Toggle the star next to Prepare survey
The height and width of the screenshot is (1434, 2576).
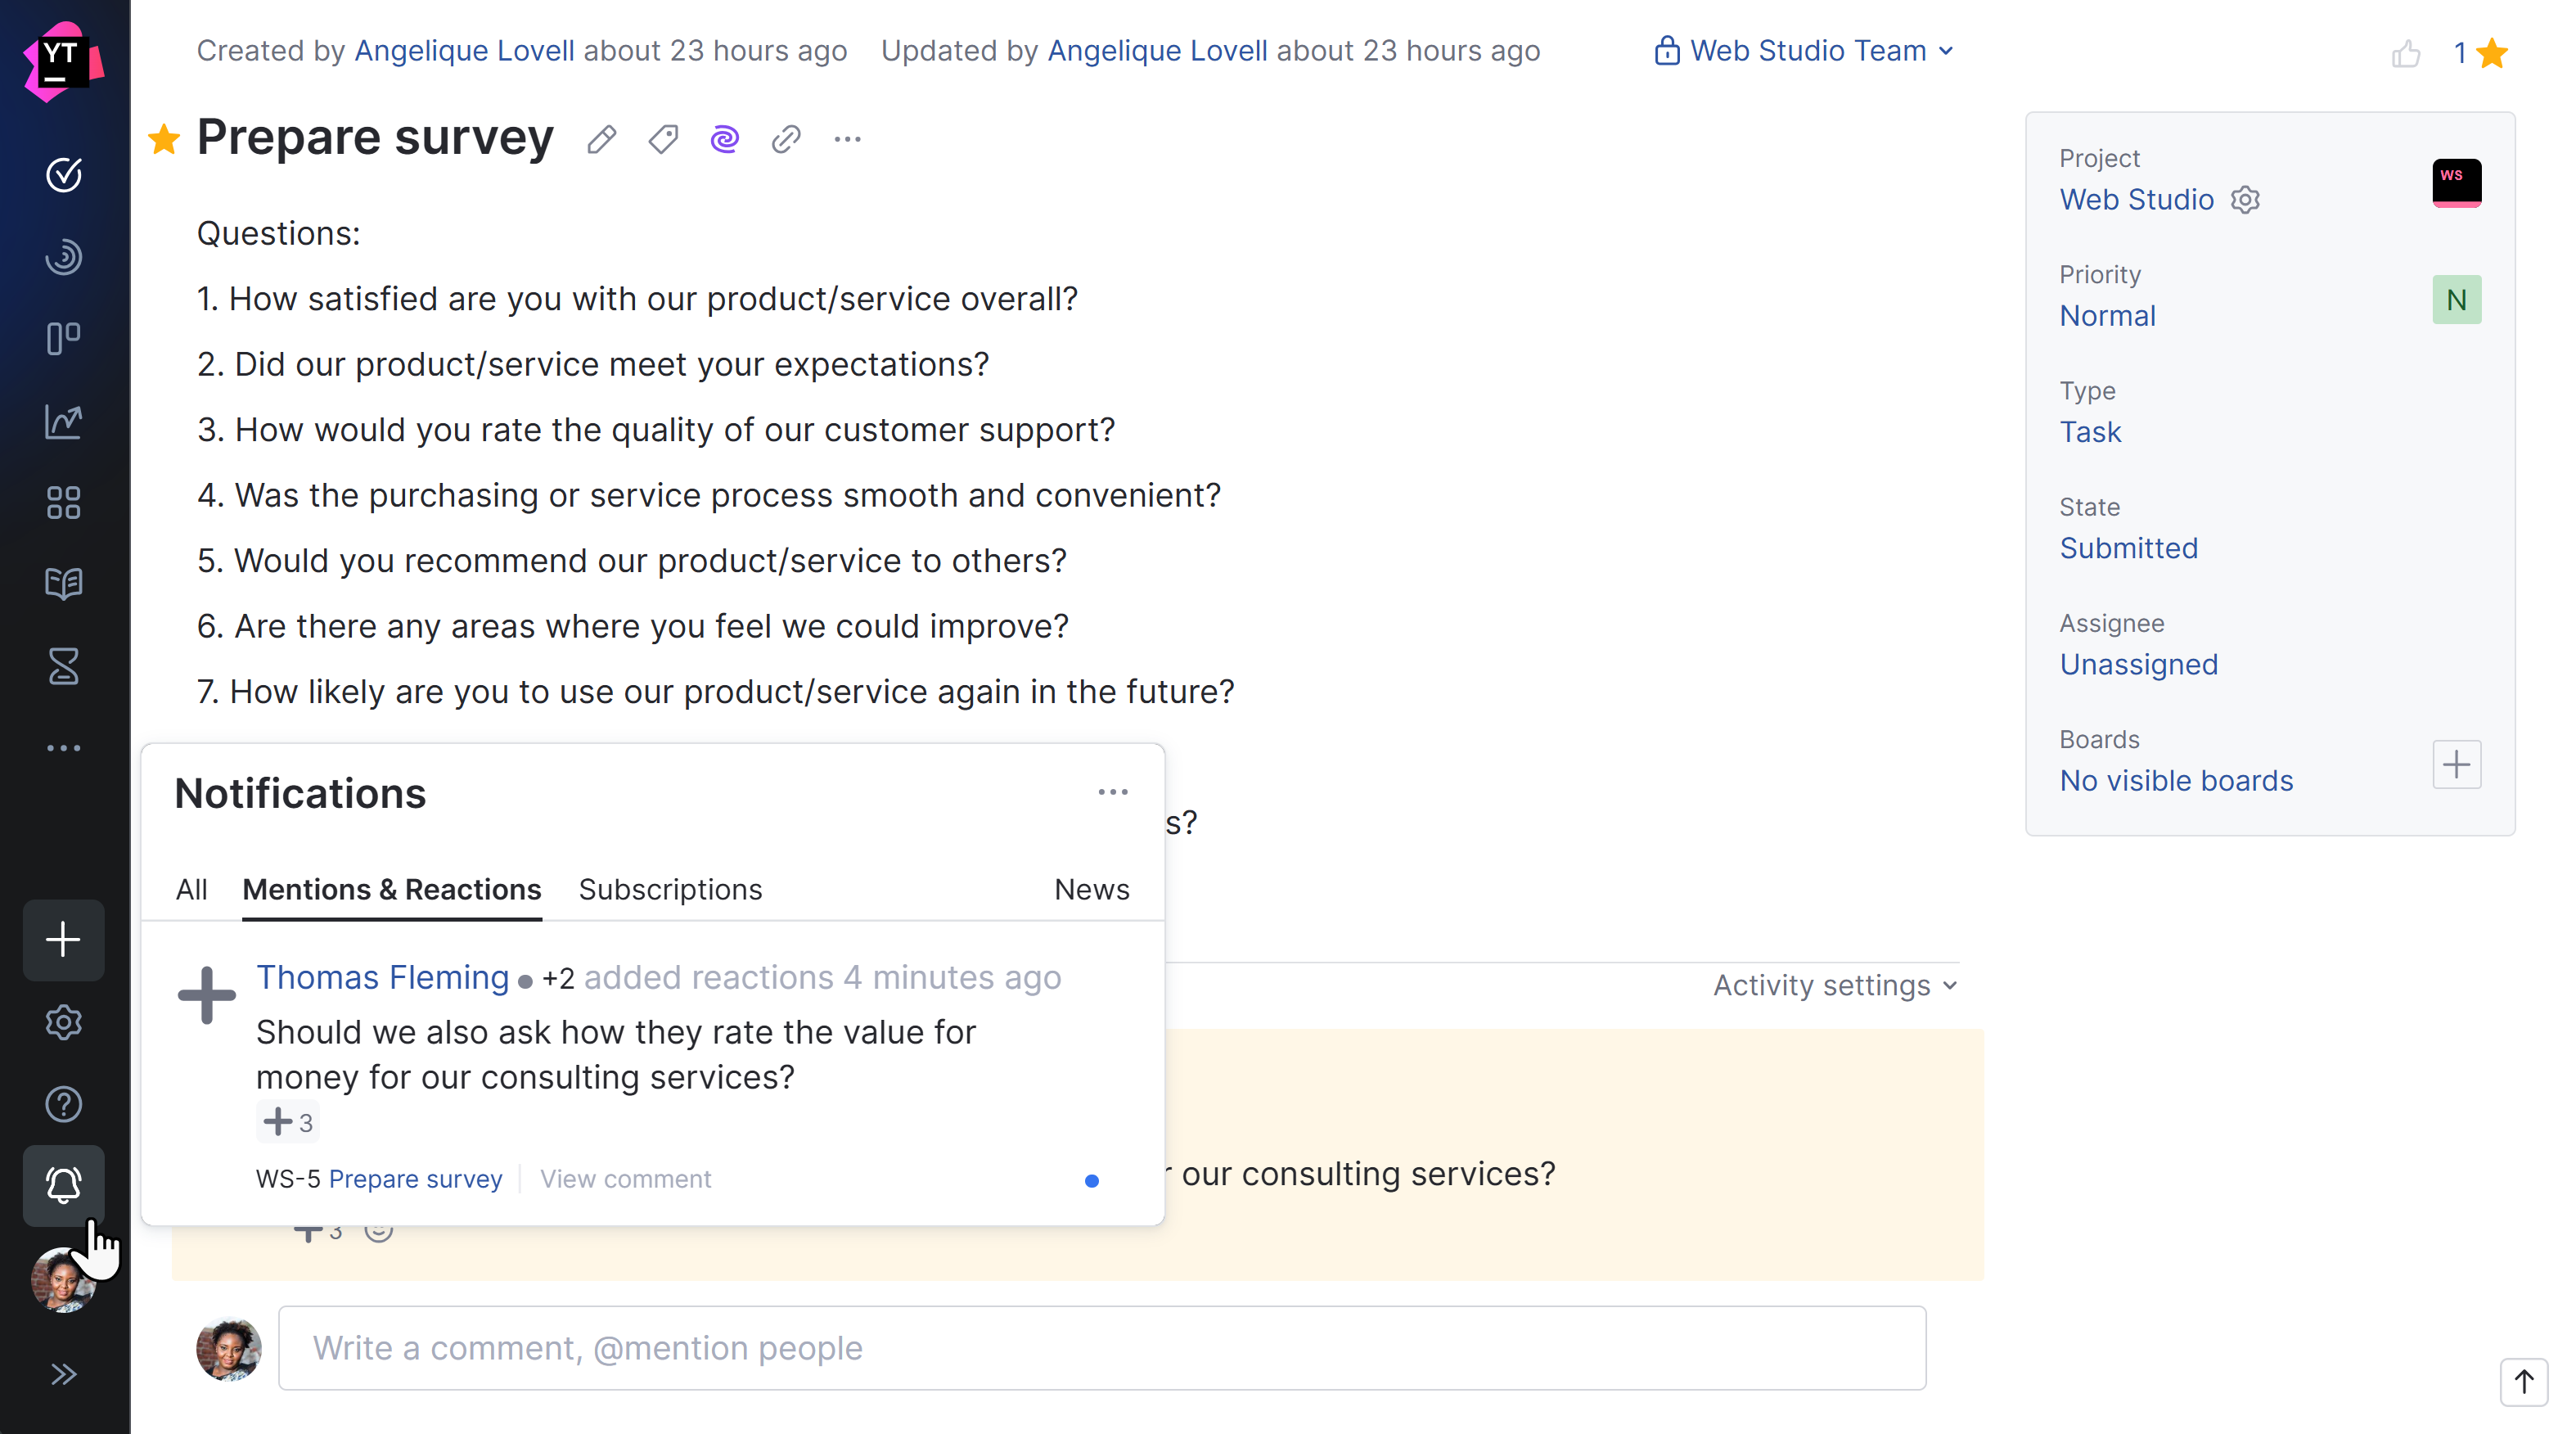tap(164, 140)
